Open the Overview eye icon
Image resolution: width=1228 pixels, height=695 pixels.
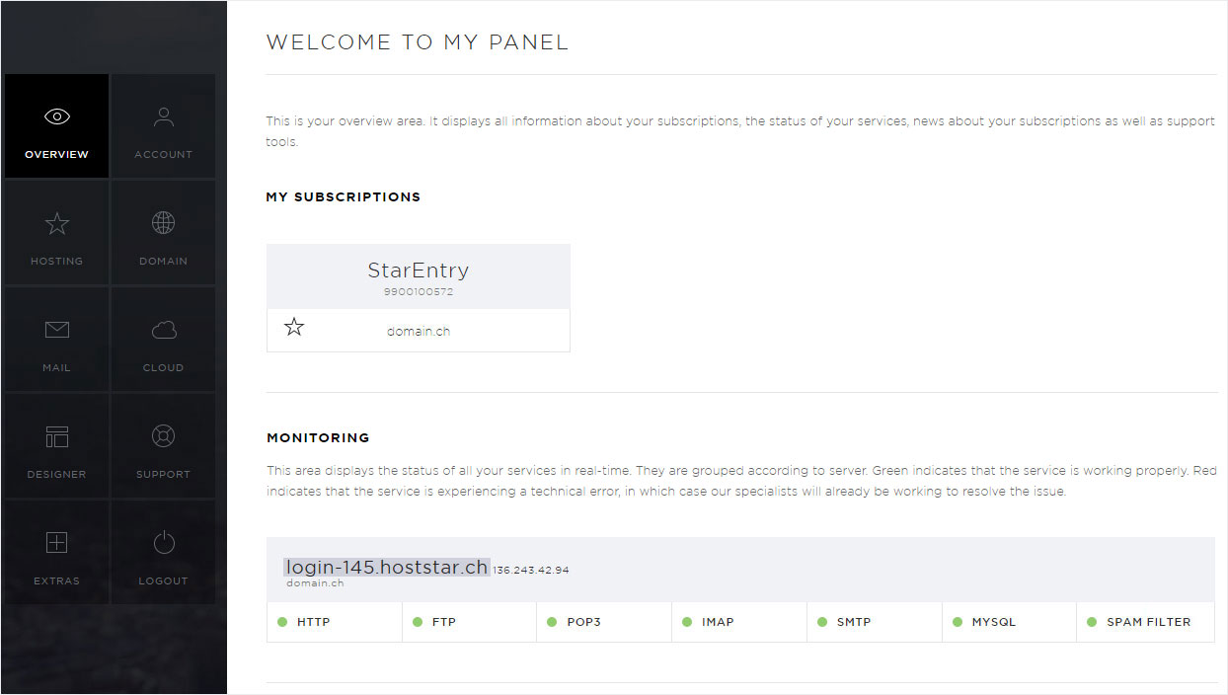(x=57, y=117)
